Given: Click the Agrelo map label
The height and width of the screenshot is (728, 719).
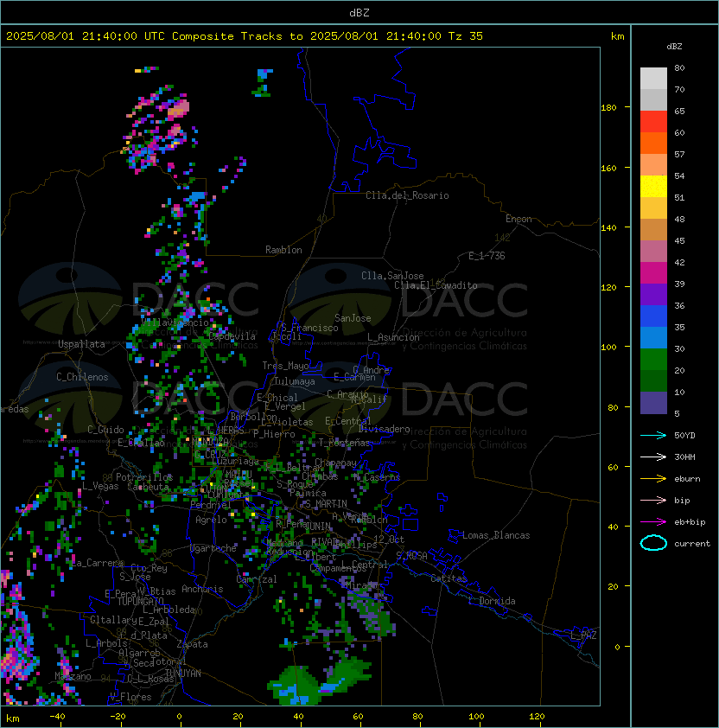Looking at the screenshot, I should coord(211,520).
